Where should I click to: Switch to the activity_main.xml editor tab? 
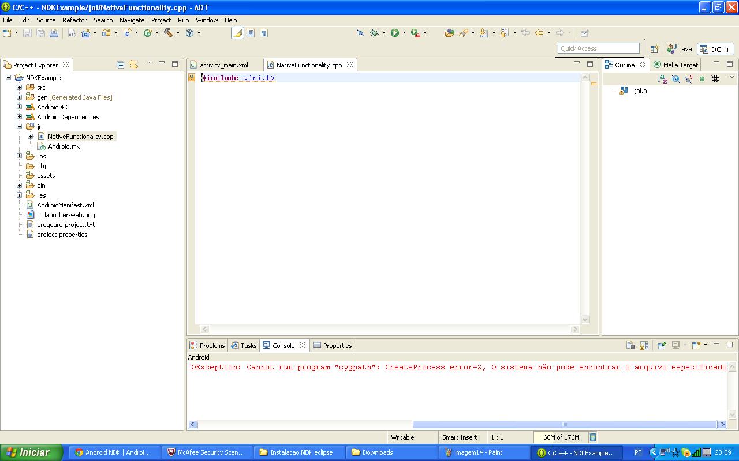coord(223,65)
